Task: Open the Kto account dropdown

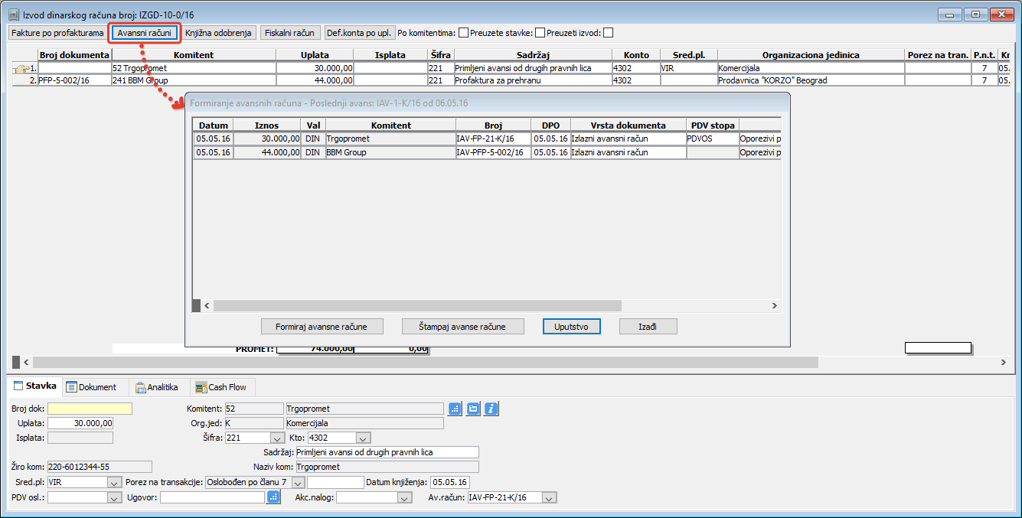Action: tap(364, 438)
